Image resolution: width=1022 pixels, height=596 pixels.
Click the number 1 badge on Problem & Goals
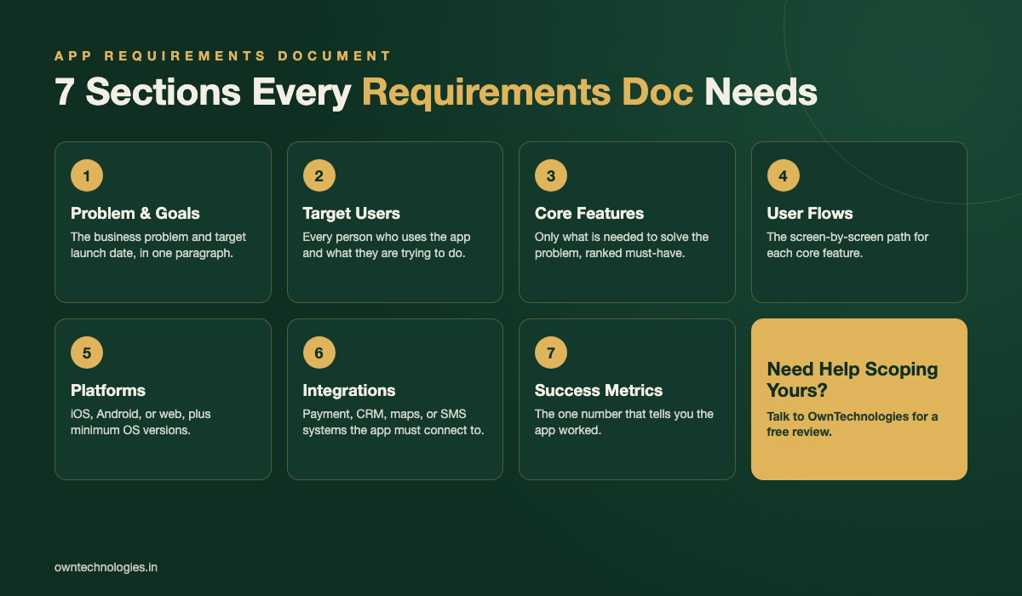[87, 175]
